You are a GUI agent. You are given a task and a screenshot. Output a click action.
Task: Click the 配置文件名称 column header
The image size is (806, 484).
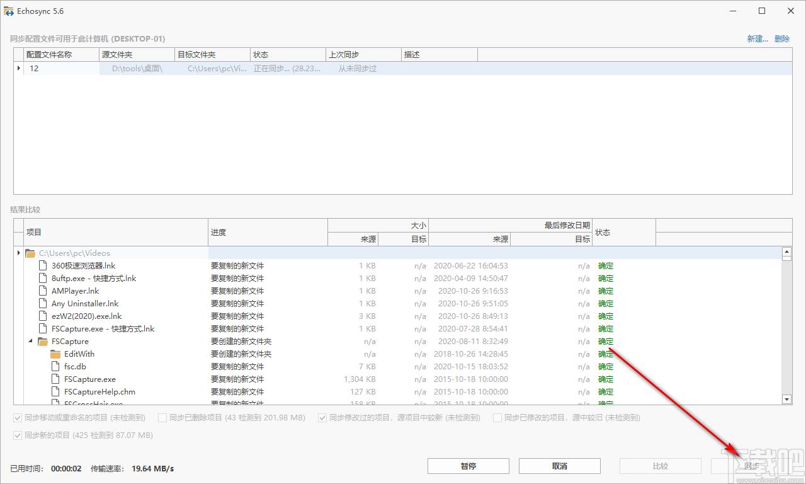click(x=62, y=55)
